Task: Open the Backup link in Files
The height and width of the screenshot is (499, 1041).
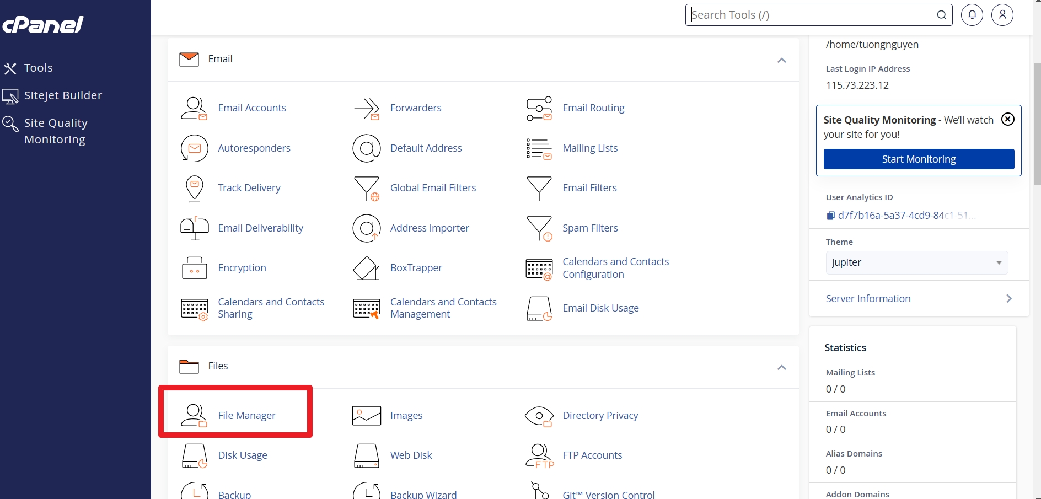Action: point(234,495)
